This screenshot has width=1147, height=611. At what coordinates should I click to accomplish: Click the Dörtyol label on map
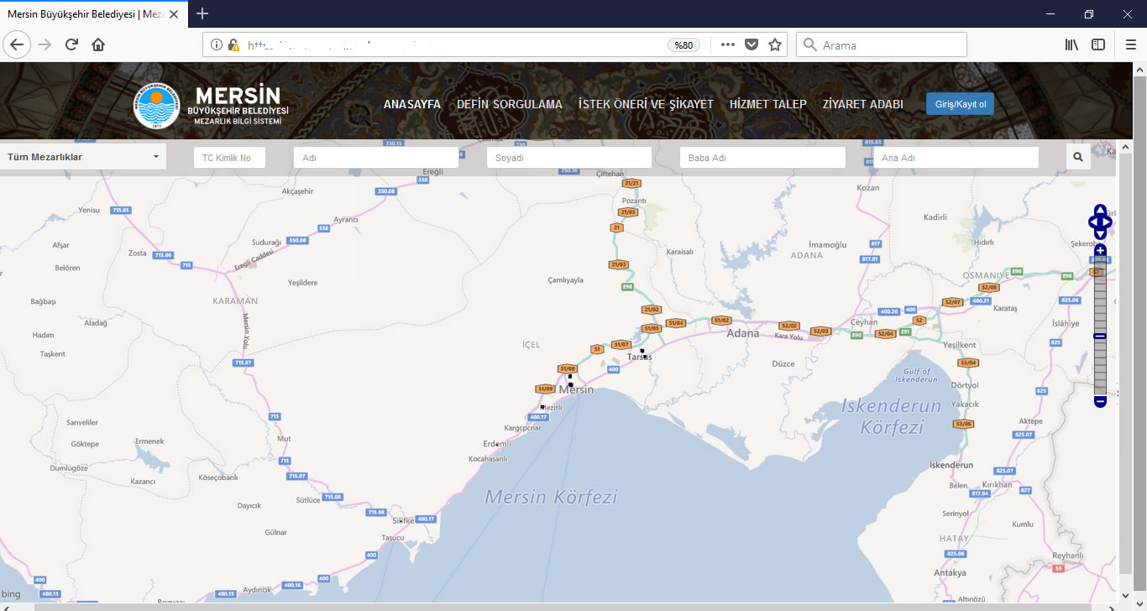(966, 385)
